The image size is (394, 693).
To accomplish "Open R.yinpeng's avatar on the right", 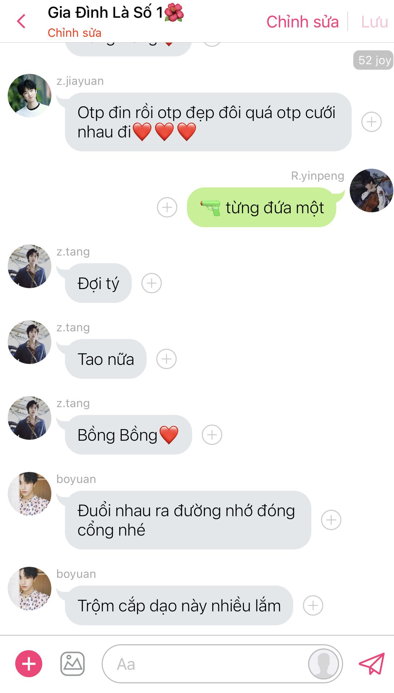I will [372, 190].
